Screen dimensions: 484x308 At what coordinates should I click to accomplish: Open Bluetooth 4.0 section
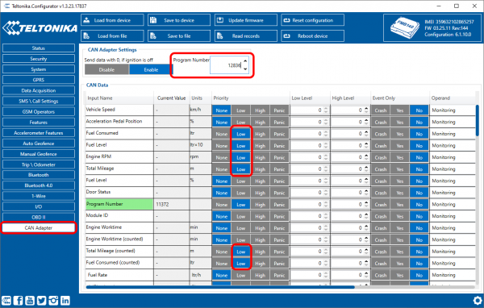click(39, 185)
